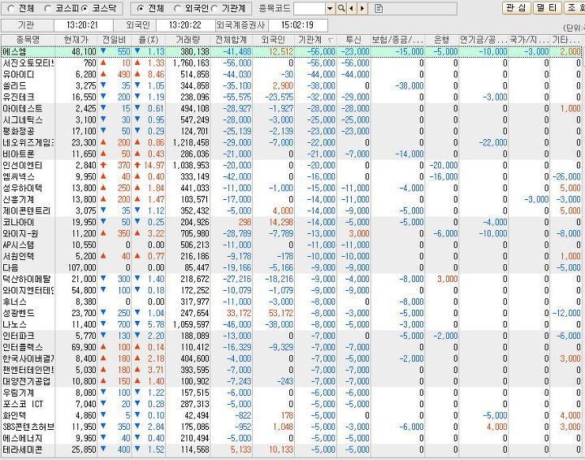Sort by 거래량 column header

188,40
